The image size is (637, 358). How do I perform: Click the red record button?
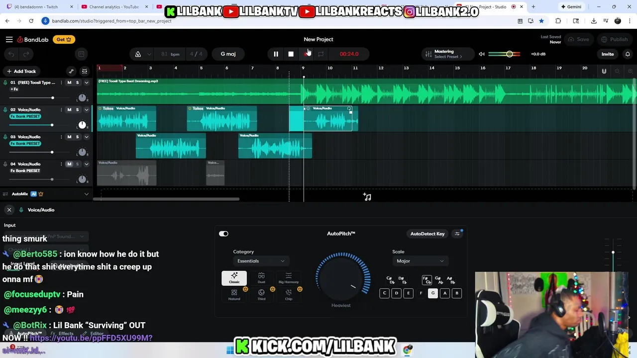306,54
